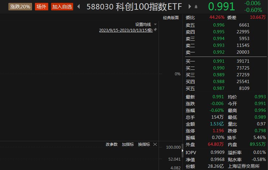Set a price alert with the bell icon
268x170 pixels.
(196, 7)
